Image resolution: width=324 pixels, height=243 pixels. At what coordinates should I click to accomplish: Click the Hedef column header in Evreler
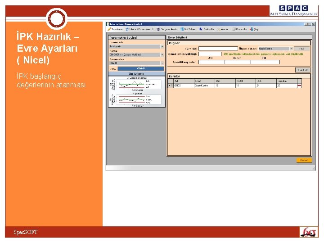[x=246, y=81]
